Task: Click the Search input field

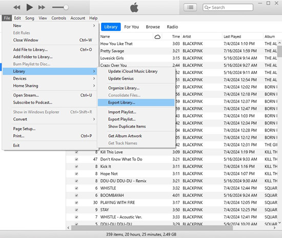Action: coord(228,7)
